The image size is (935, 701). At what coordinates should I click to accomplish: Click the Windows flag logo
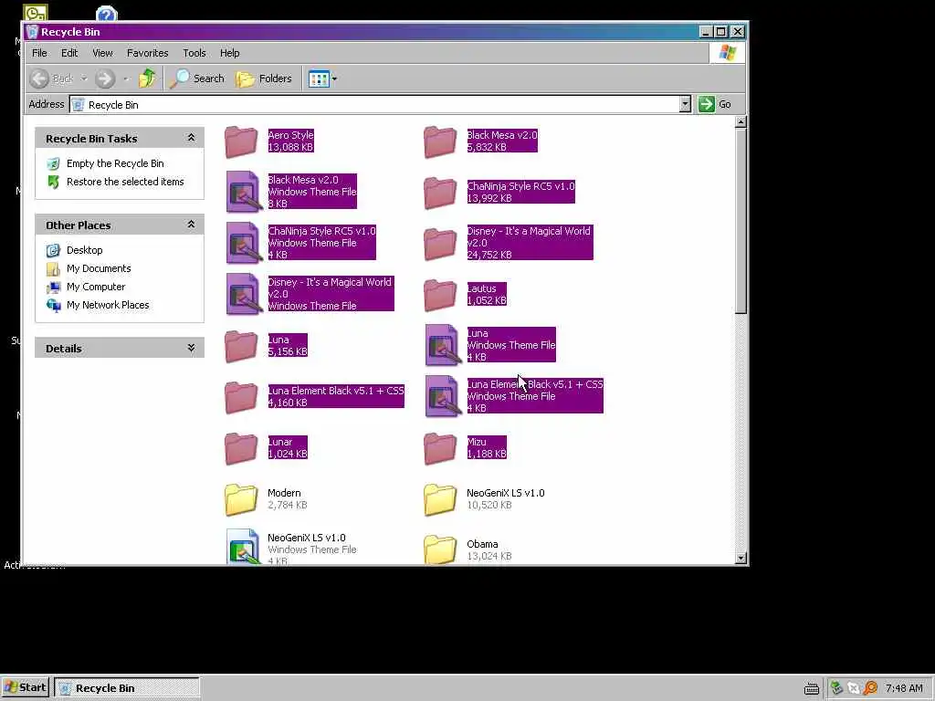[x=728, y=52]
